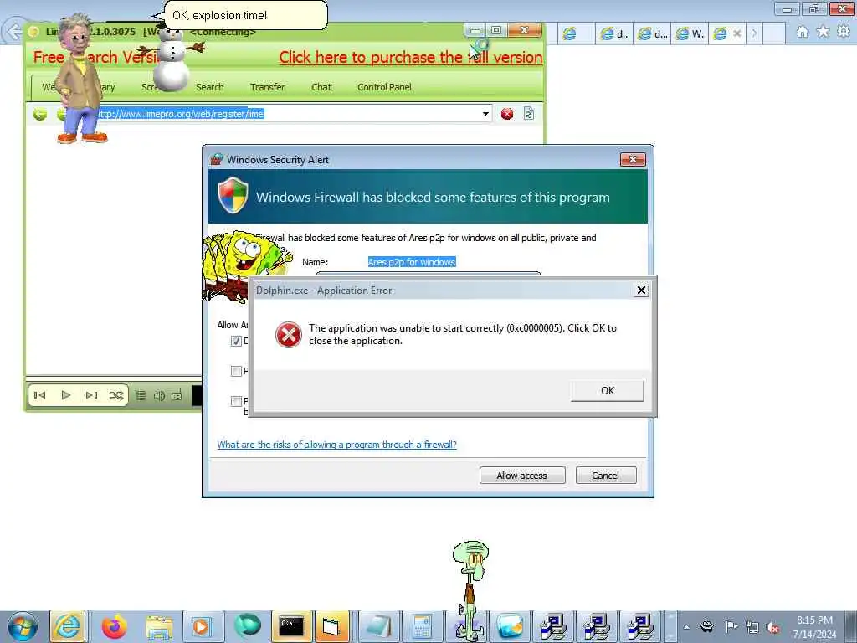Click the next track button
The height and width of the screenshot is (643, 857).
(x=91, y=395)
